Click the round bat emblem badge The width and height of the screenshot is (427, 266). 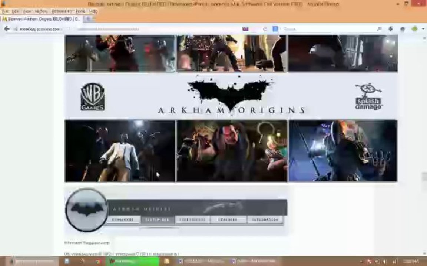87,210
